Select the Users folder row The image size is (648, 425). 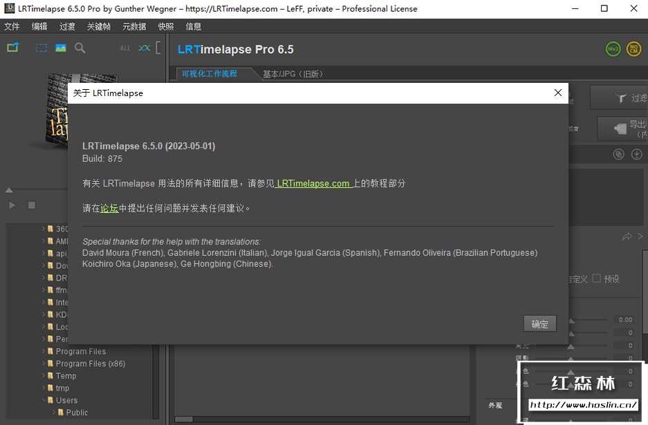(62, 400)
